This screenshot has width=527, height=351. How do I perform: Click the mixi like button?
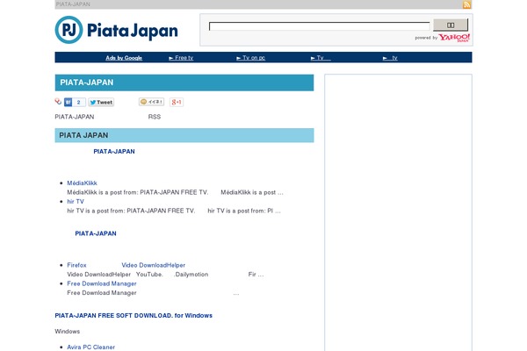click(x=151, y=102)
